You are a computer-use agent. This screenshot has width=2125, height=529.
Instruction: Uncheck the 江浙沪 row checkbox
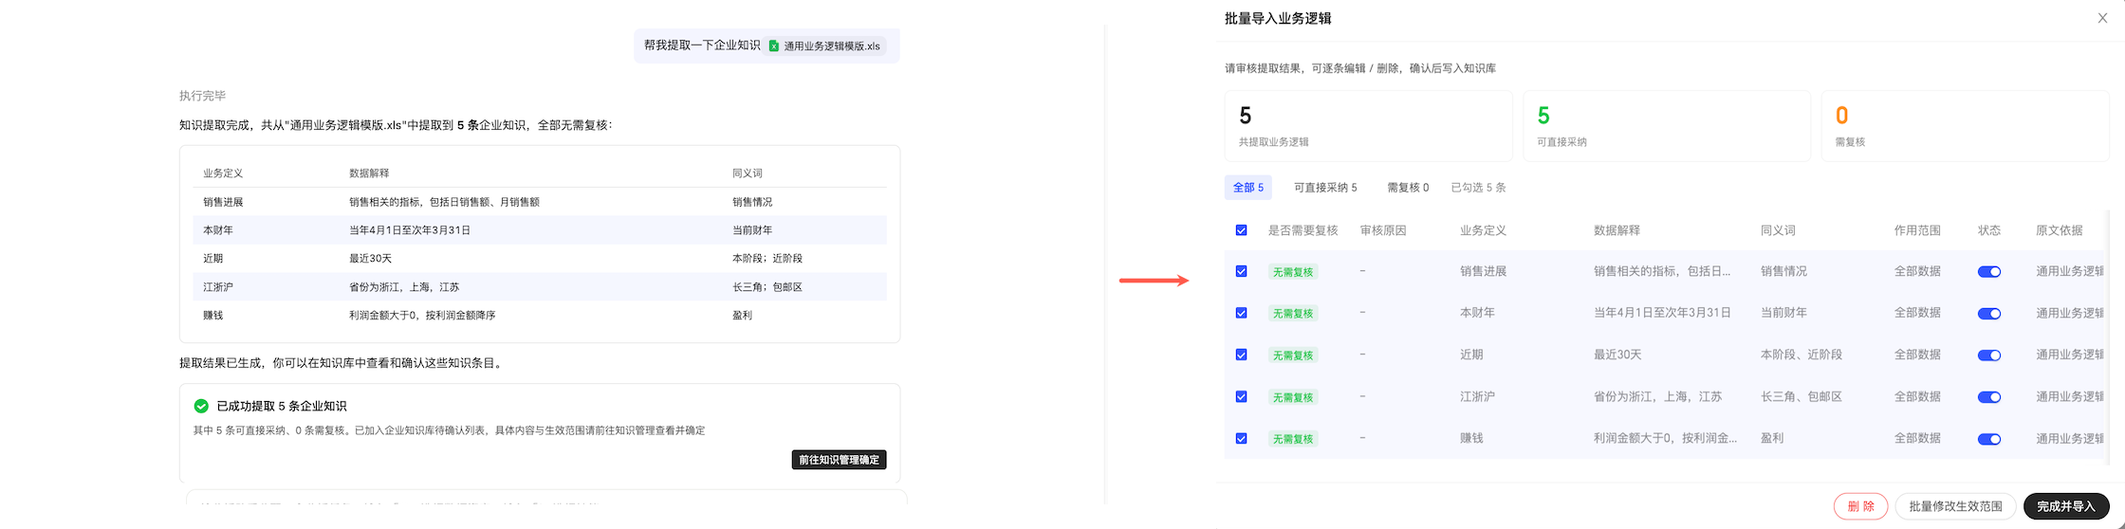click(1241, 396)
